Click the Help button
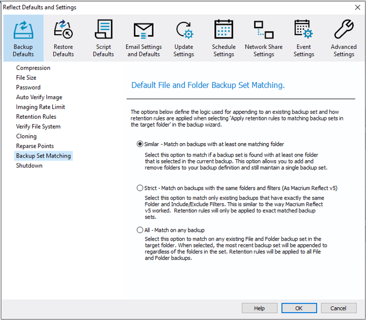366x320 pixels. click(x=260, y=308)
